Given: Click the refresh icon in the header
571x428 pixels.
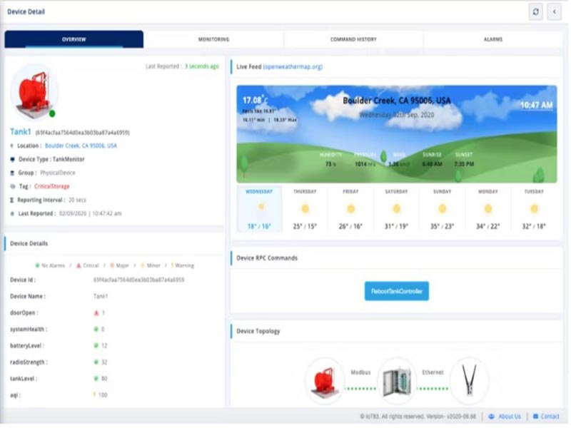Looking at the screenshot, I should coord(535,11).
